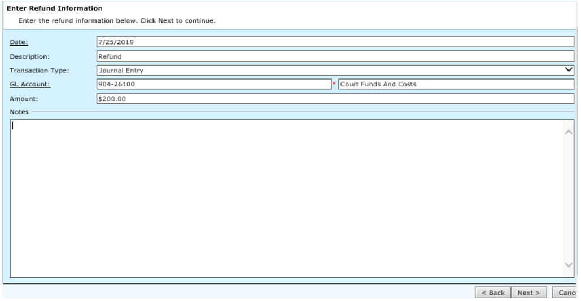
Task: Click the Date field showing 7/25/2019
Action: tap(335, 42)
